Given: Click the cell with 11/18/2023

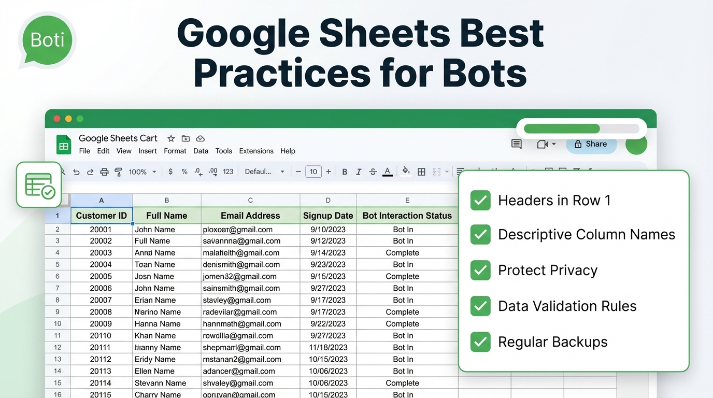Looking at the screenshot, I should pos(328,347).
